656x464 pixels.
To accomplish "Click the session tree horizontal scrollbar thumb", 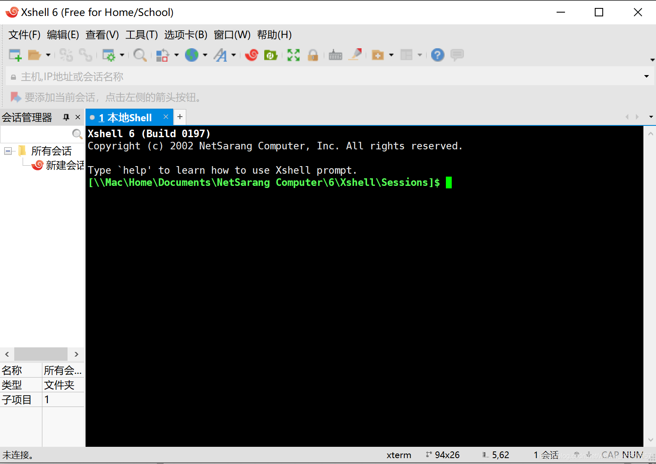I will (41, 354).
